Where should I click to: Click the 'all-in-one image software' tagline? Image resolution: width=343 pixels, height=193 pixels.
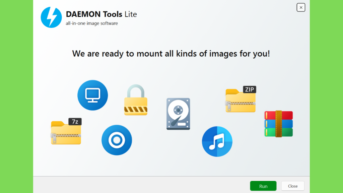(x=92, y=23)
